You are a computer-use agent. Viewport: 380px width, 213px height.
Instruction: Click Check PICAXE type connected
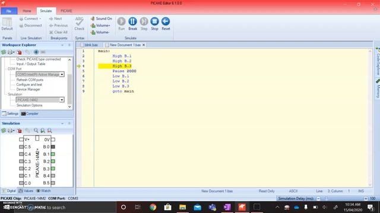coord(38,59)
